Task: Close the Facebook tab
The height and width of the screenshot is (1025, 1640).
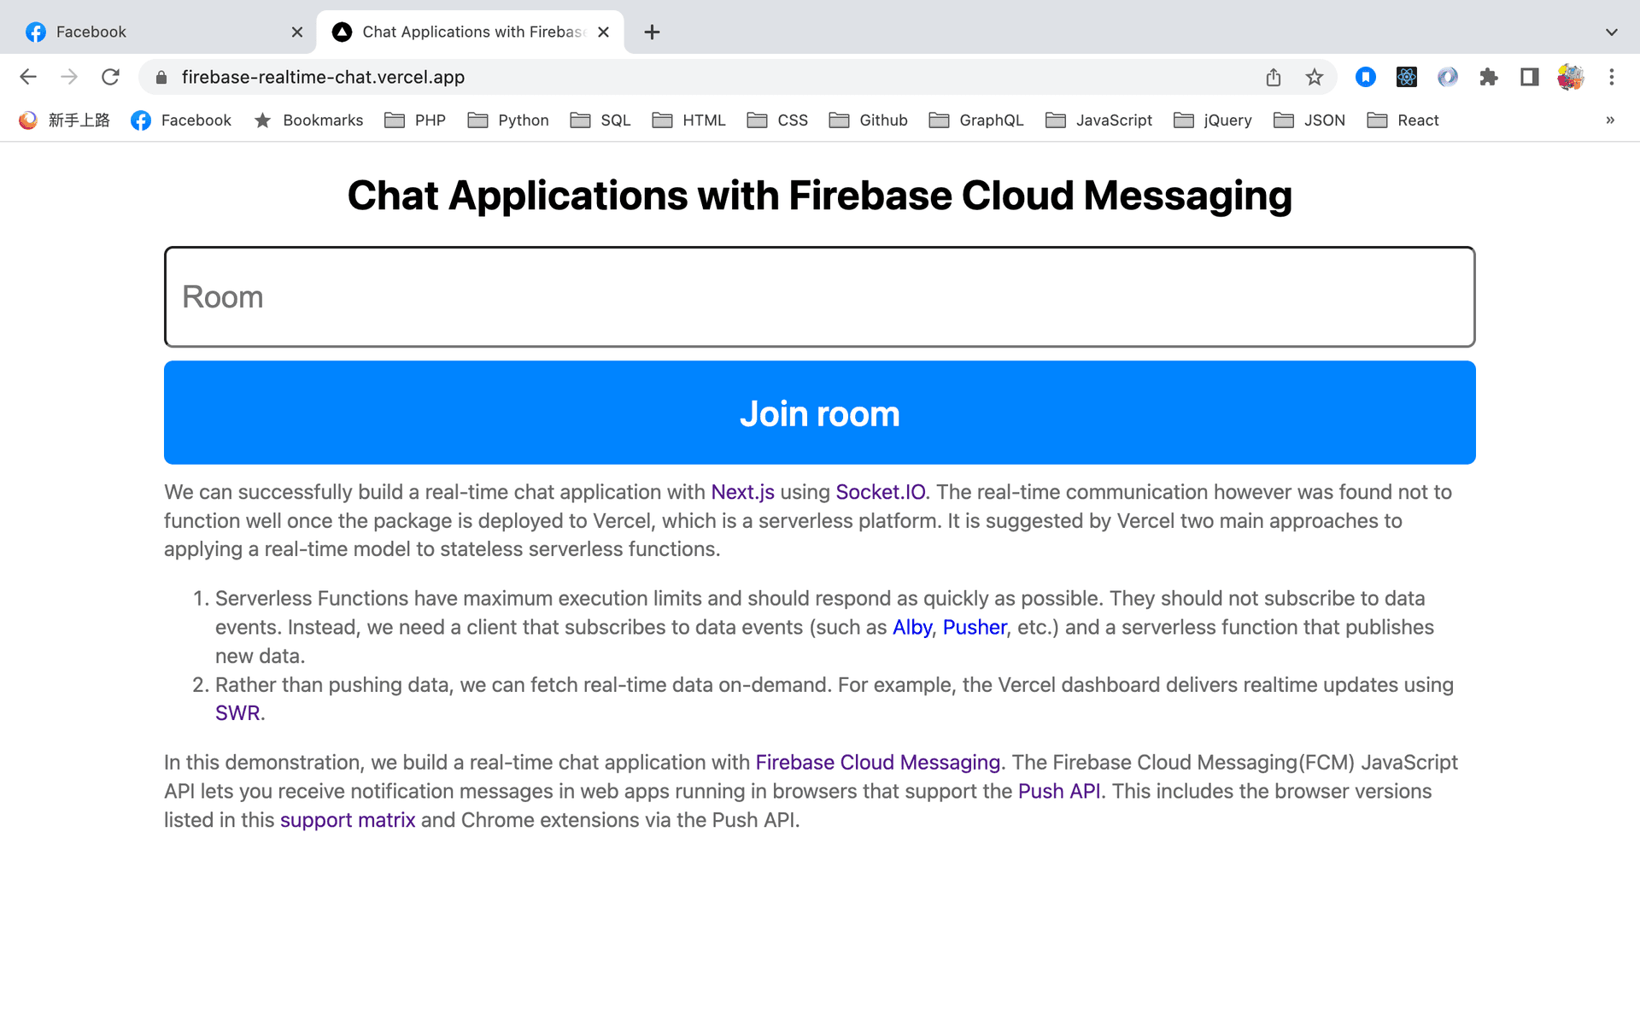Action: point(297,32)
